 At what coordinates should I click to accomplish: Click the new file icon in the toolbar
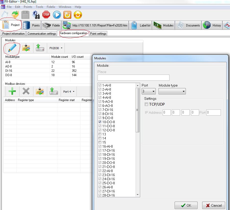coord(5,15)
